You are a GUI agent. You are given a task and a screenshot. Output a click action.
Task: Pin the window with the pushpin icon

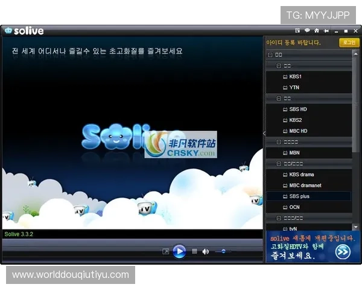point(326,31)
